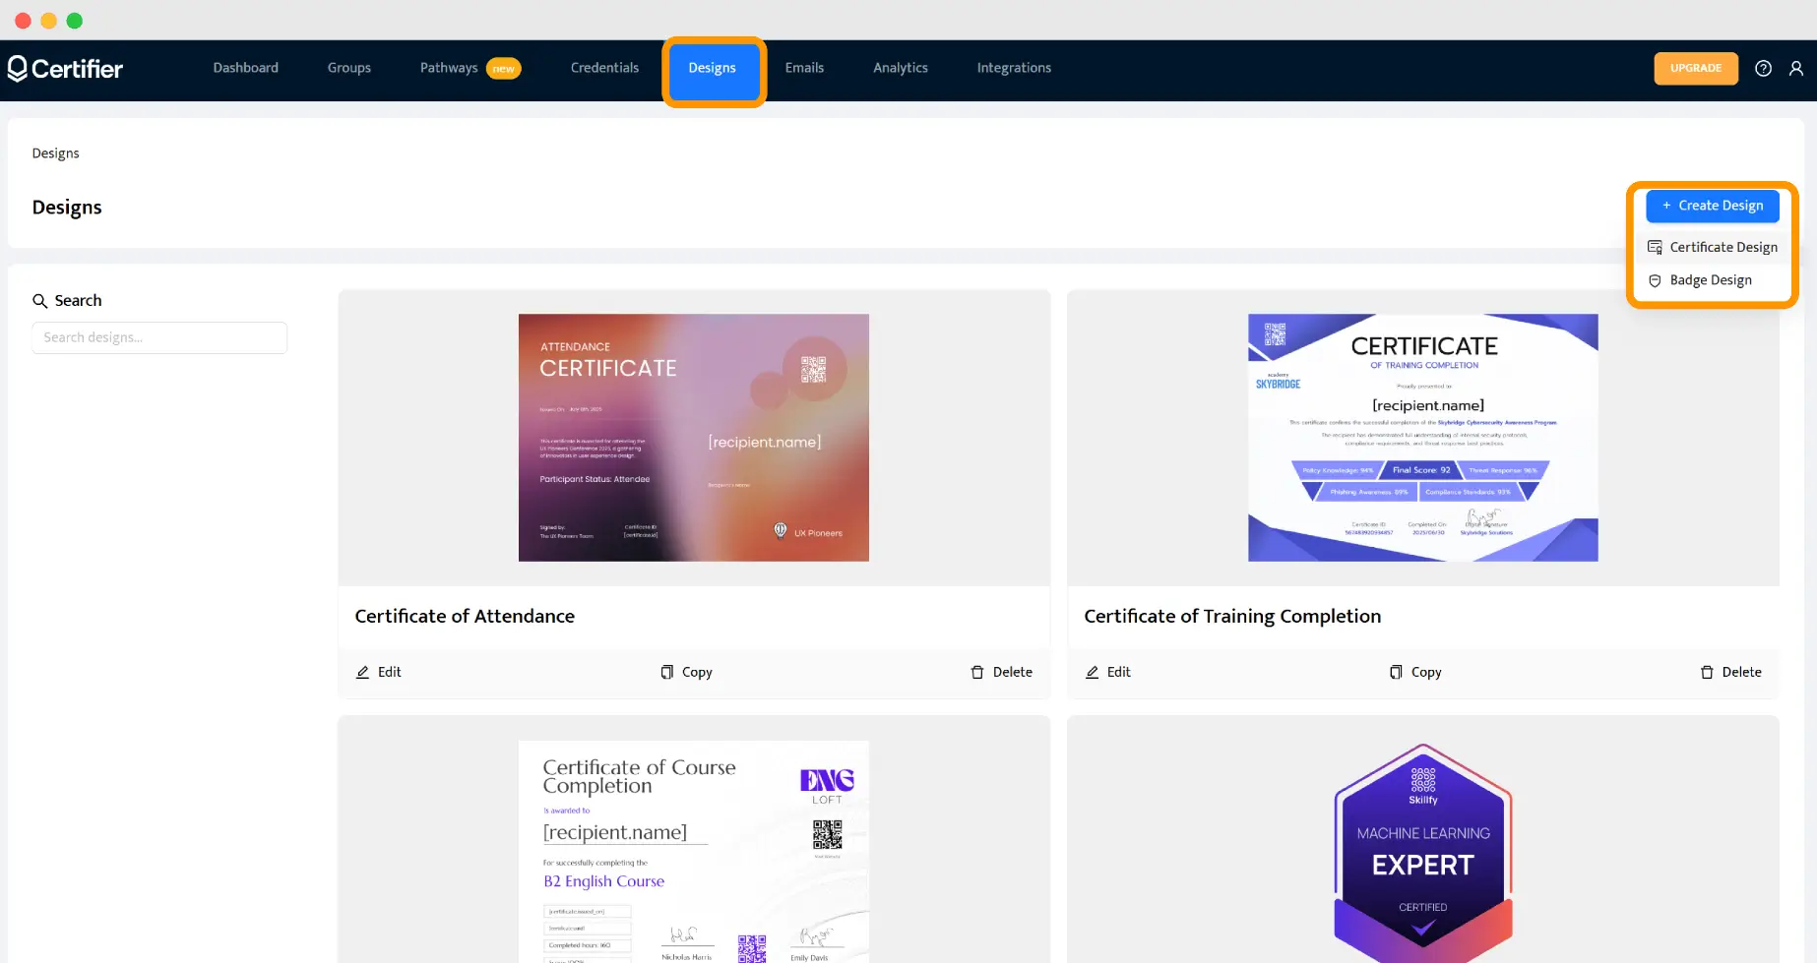Click the Designs breadcrumb link
This screenshot has width=1817, height=963.
[55, 153]
